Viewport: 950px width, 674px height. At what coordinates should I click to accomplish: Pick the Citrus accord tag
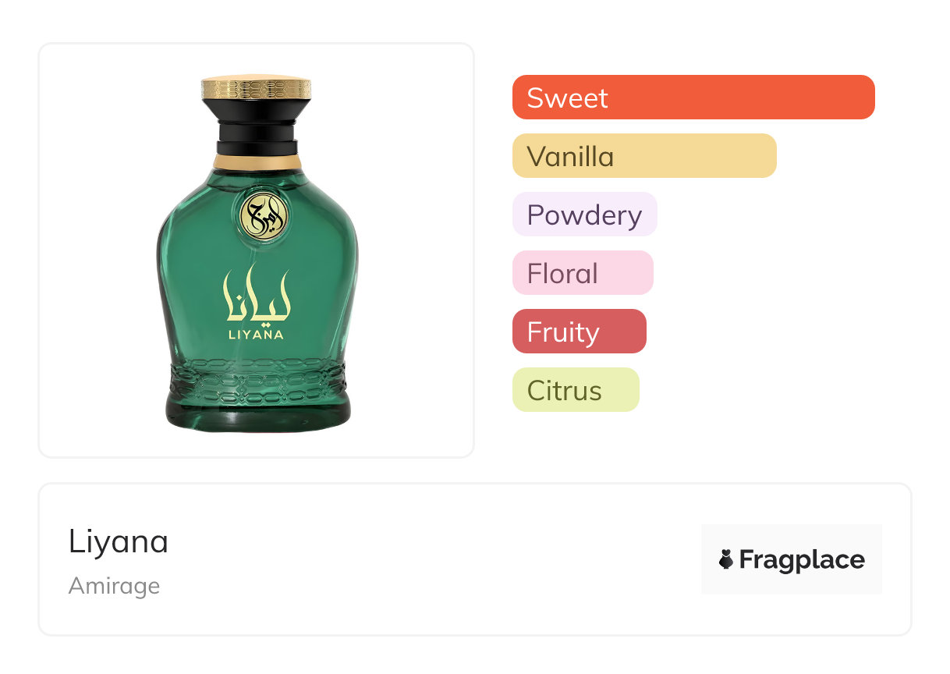click(575, 390)
